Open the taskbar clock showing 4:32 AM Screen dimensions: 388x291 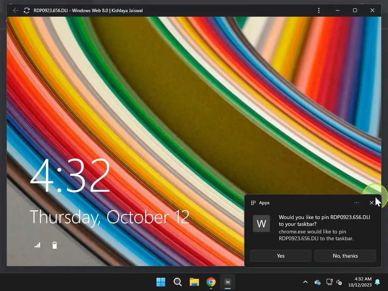tap(360, 282)
